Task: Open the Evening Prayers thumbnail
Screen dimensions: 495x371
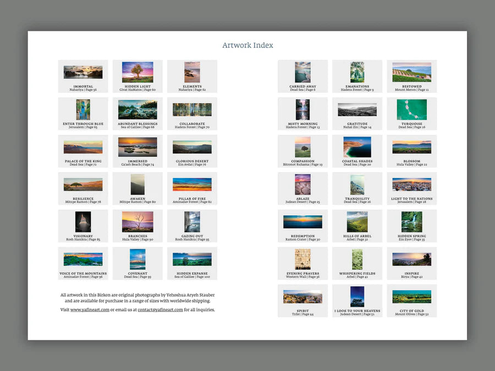Action: [302, 259]
